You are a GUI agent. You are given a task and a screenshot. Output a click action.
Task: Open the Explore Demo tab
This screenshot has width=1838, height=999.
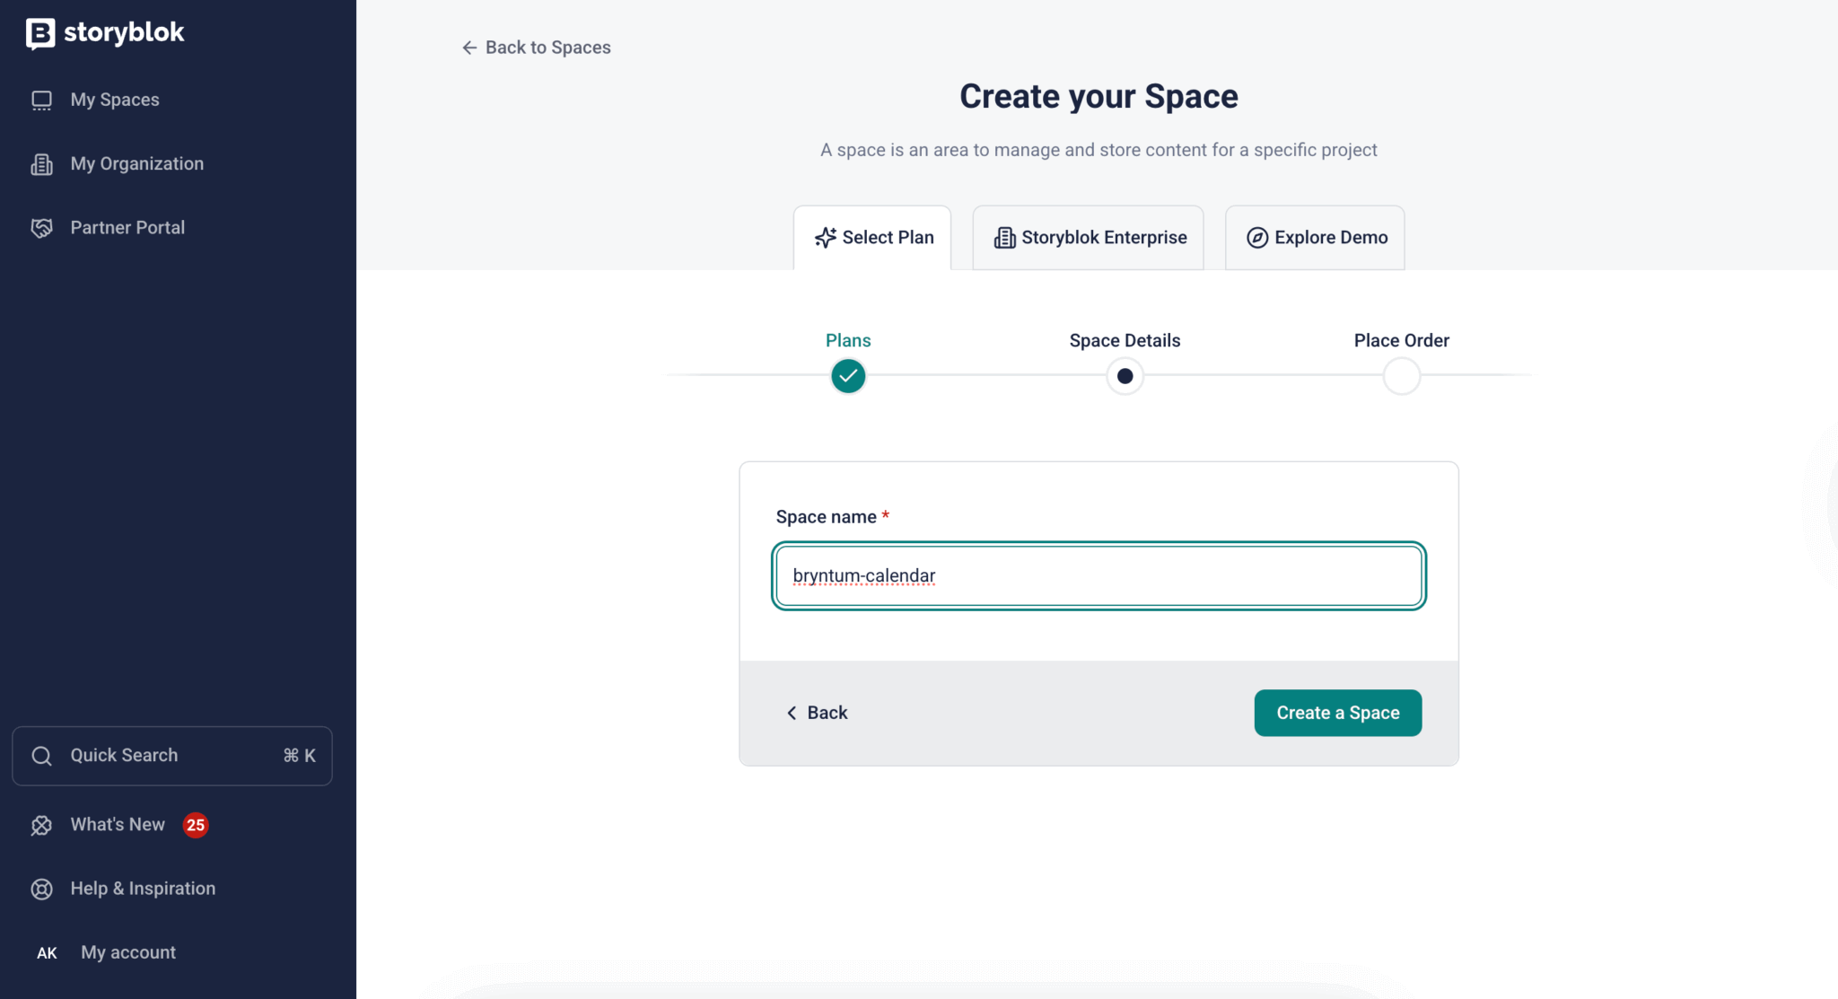click(x=1315, y=238)
